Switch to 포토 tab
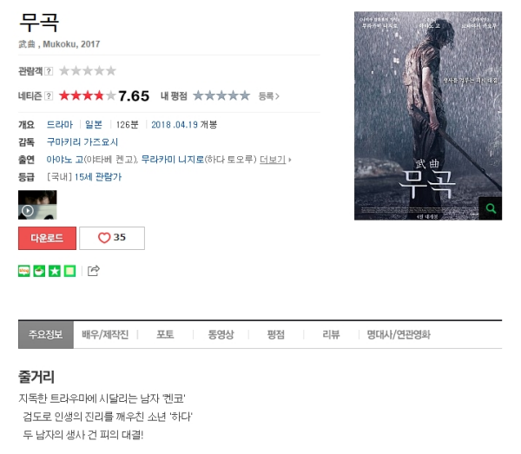 (x=165, y=334)
